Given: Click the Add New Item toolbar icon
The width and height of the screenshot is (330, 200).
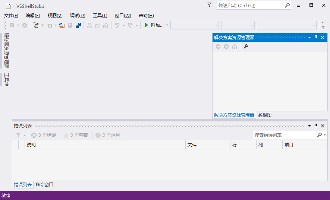Looking at the screenshot, I should point(50,25).
